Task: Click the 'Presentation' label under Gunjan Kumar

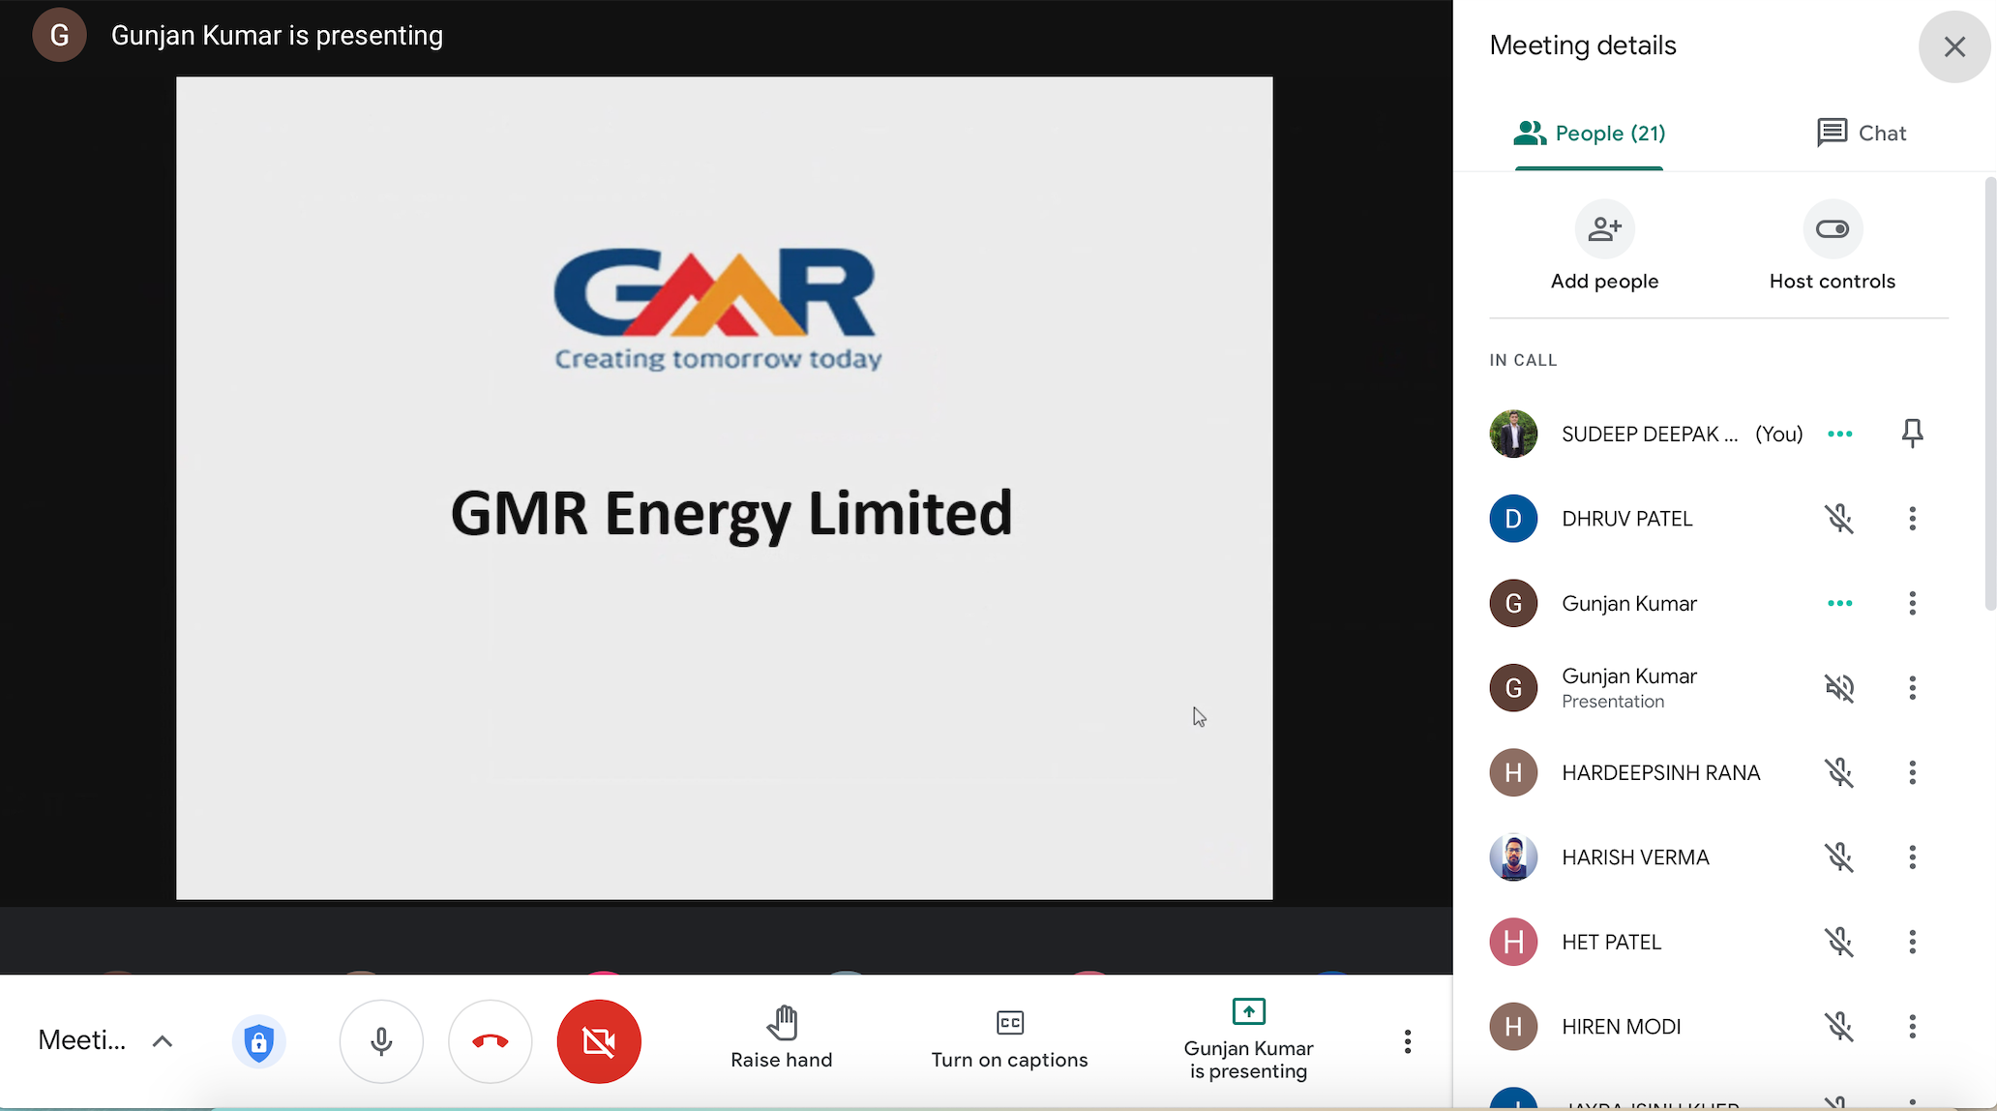Action: pos(1613,702)
